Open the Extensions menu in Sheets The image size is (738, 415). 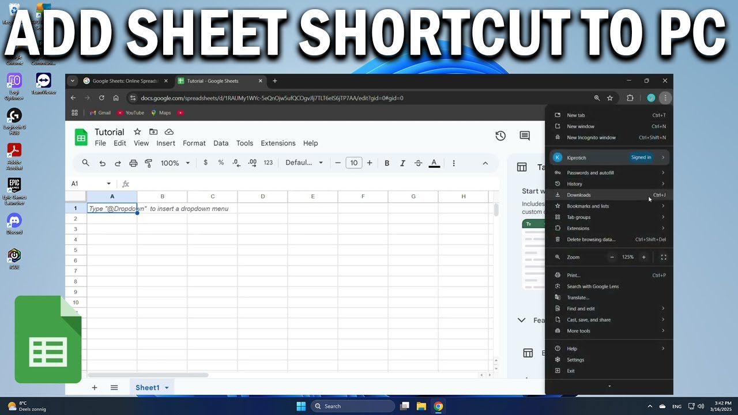278,143
